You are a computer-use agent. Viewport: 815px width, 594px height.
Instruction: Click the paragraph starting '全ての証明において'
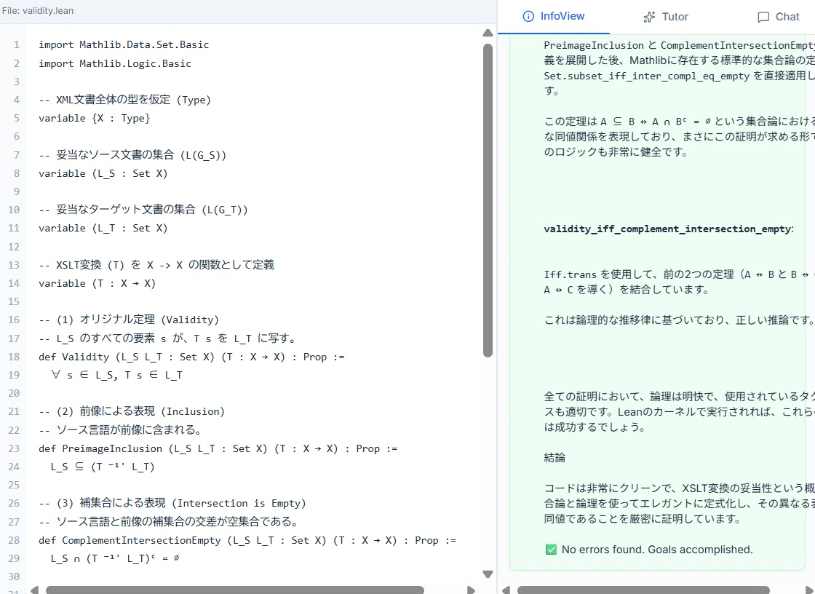point(680,411)
